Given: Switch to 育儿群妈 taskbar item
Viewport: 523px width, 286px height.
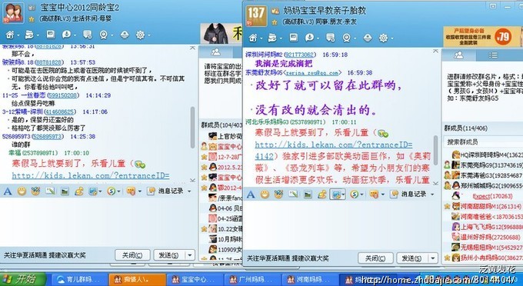Looking at the screenshot, I should pyautogui.click(x=79, y=279).
